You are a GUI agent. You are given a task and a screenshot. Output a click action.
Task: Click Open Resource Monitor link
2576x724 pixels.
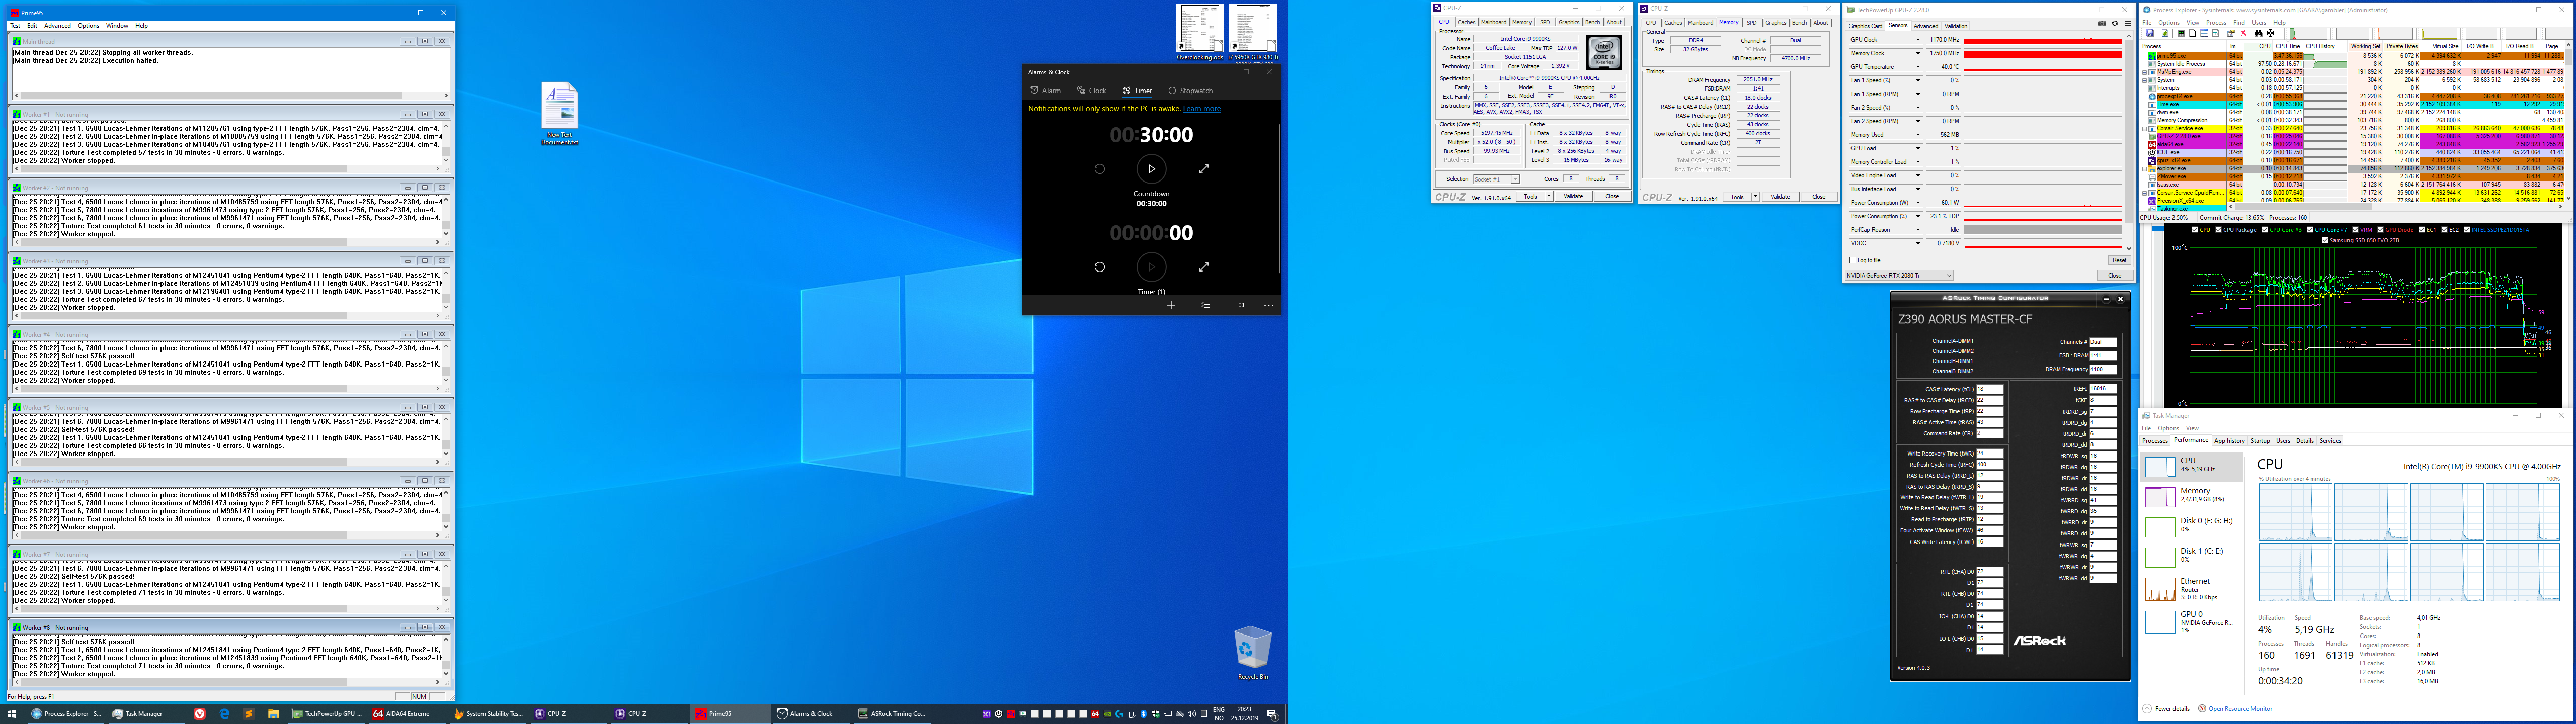click(x=2240, y=709)
